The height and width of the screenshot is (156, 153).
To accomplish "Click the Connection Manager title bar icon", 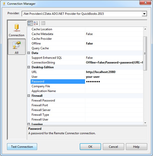I will (4, 4).
